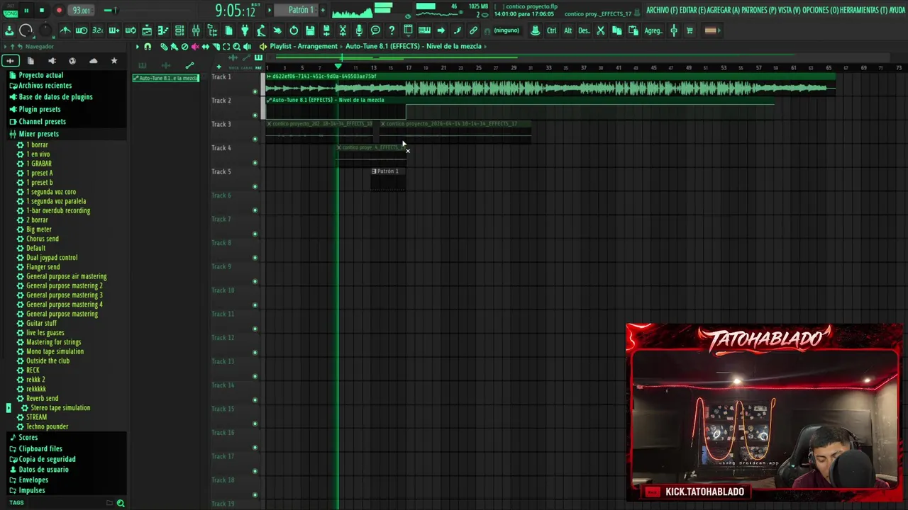Select the browser files tab icon
The width and height of the screenshot is (908, 510).
pyautogui.click(x=31, y=61)
